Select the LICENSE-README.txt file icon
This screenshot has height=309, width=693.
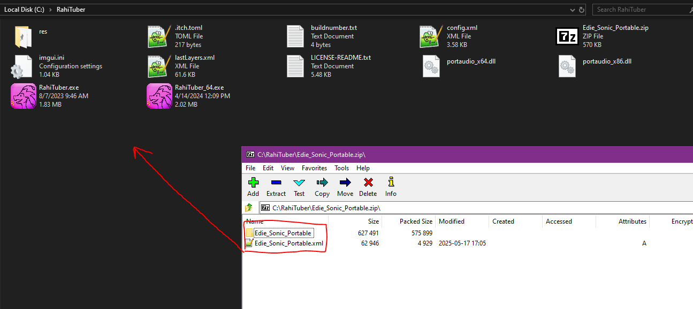click(x=295, y=66)
